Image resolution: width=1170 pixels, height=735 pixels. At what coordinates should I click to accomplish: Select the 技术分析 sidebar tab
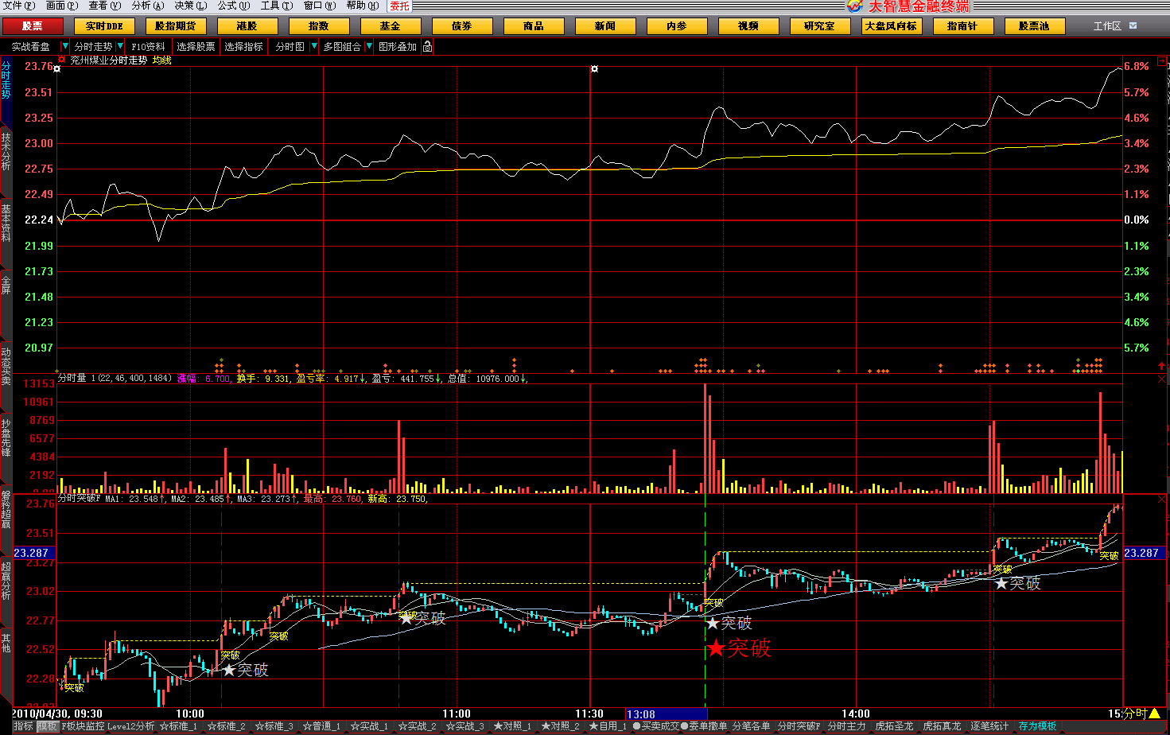tap(6, 151)
